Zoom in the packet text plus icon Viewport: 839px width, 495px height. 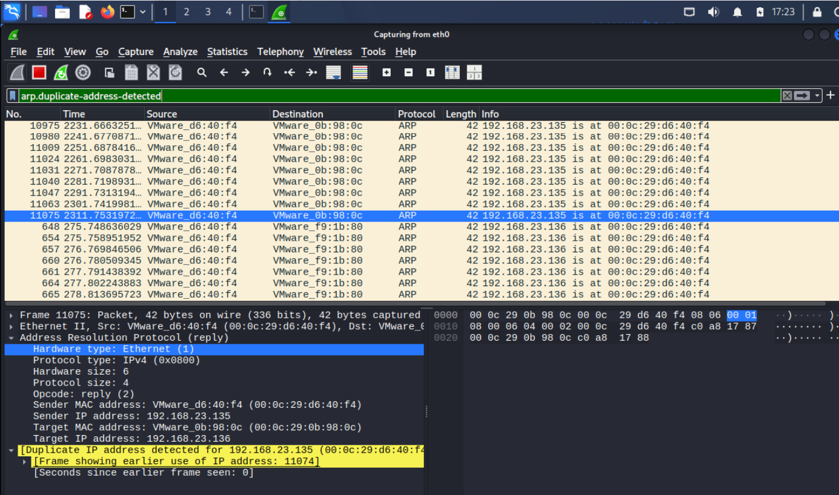386,73
